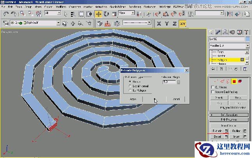Screen dimensions: 252x158
Task: Activate the Select and Scale tool
Action: pos(114,14)
